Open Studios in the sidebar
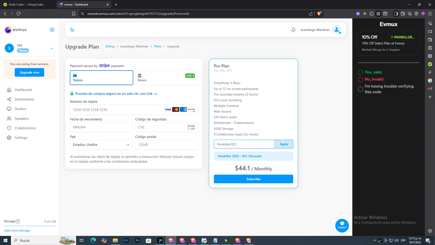 (x=21, y=109)
